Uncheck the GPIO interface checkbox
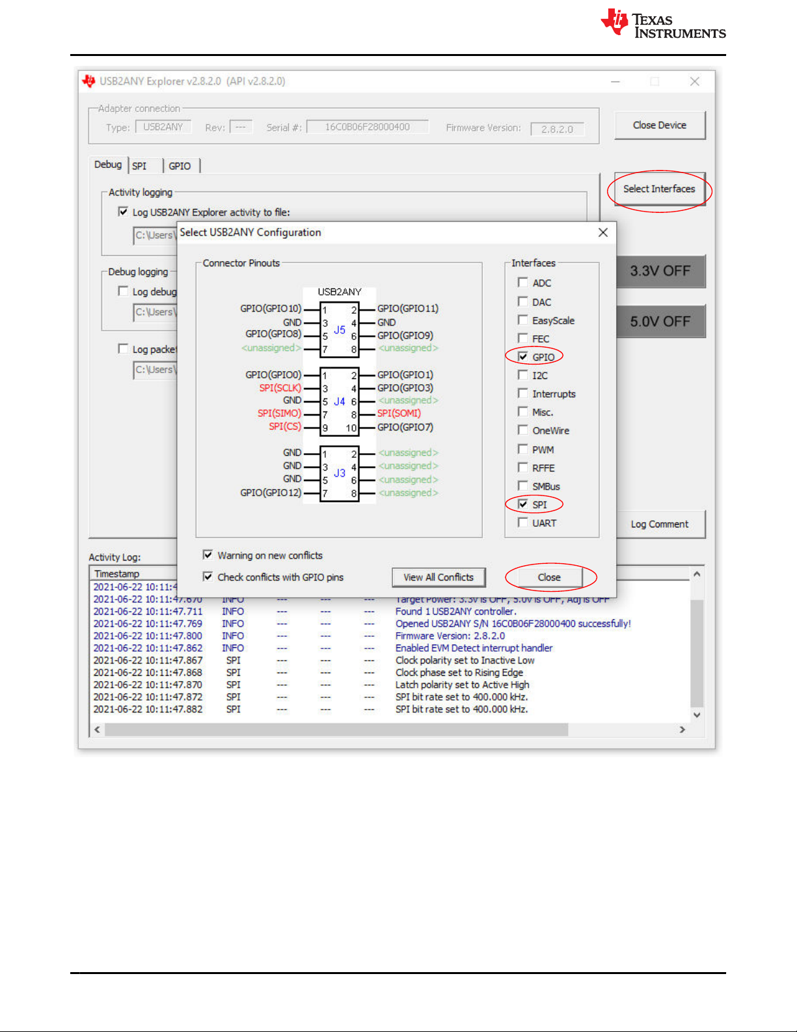 (522, 357)
